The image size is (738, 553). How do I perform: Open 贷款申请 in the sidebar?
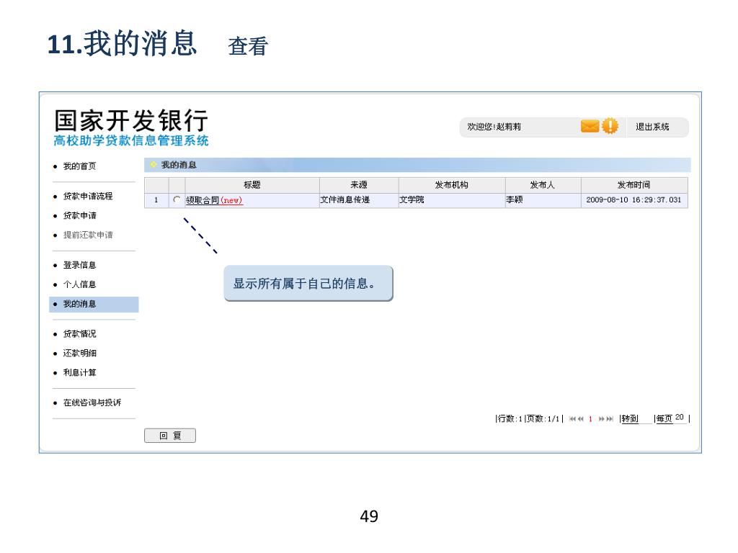[x=79, y=215]
